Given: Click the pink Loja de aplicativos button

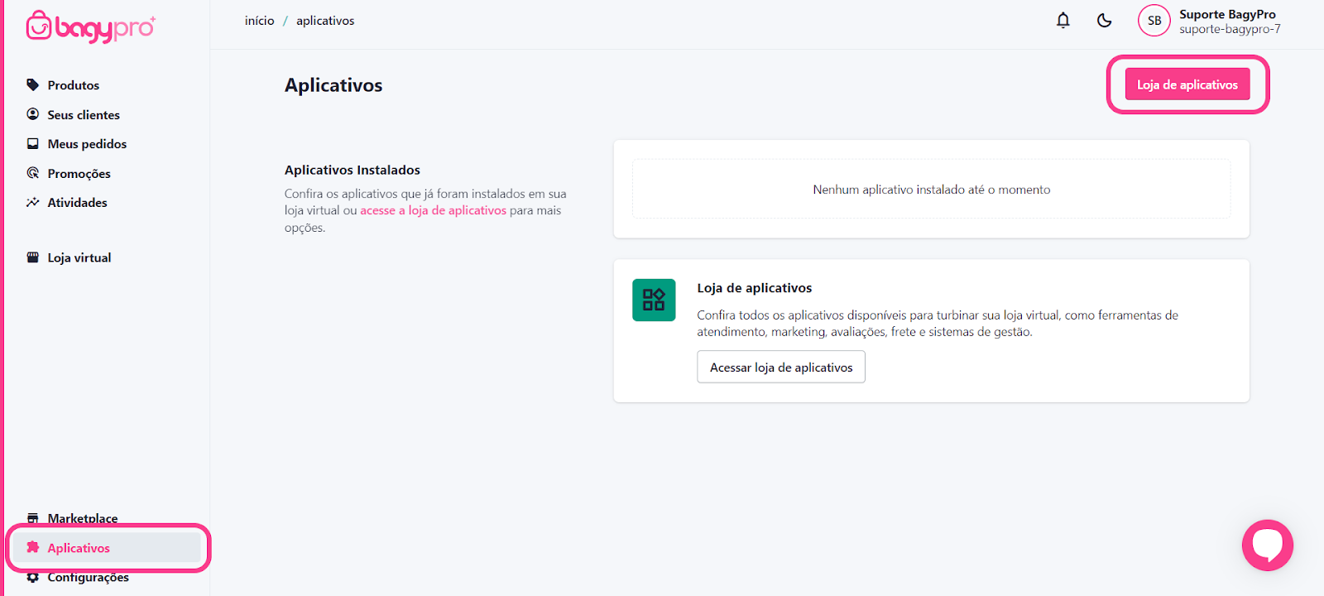Looking at the screenshot, I should point(1187,84).
